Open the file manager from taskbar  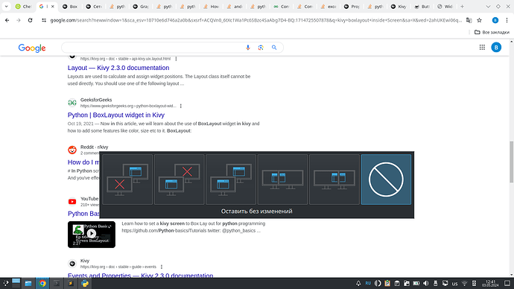click(28, 284)
